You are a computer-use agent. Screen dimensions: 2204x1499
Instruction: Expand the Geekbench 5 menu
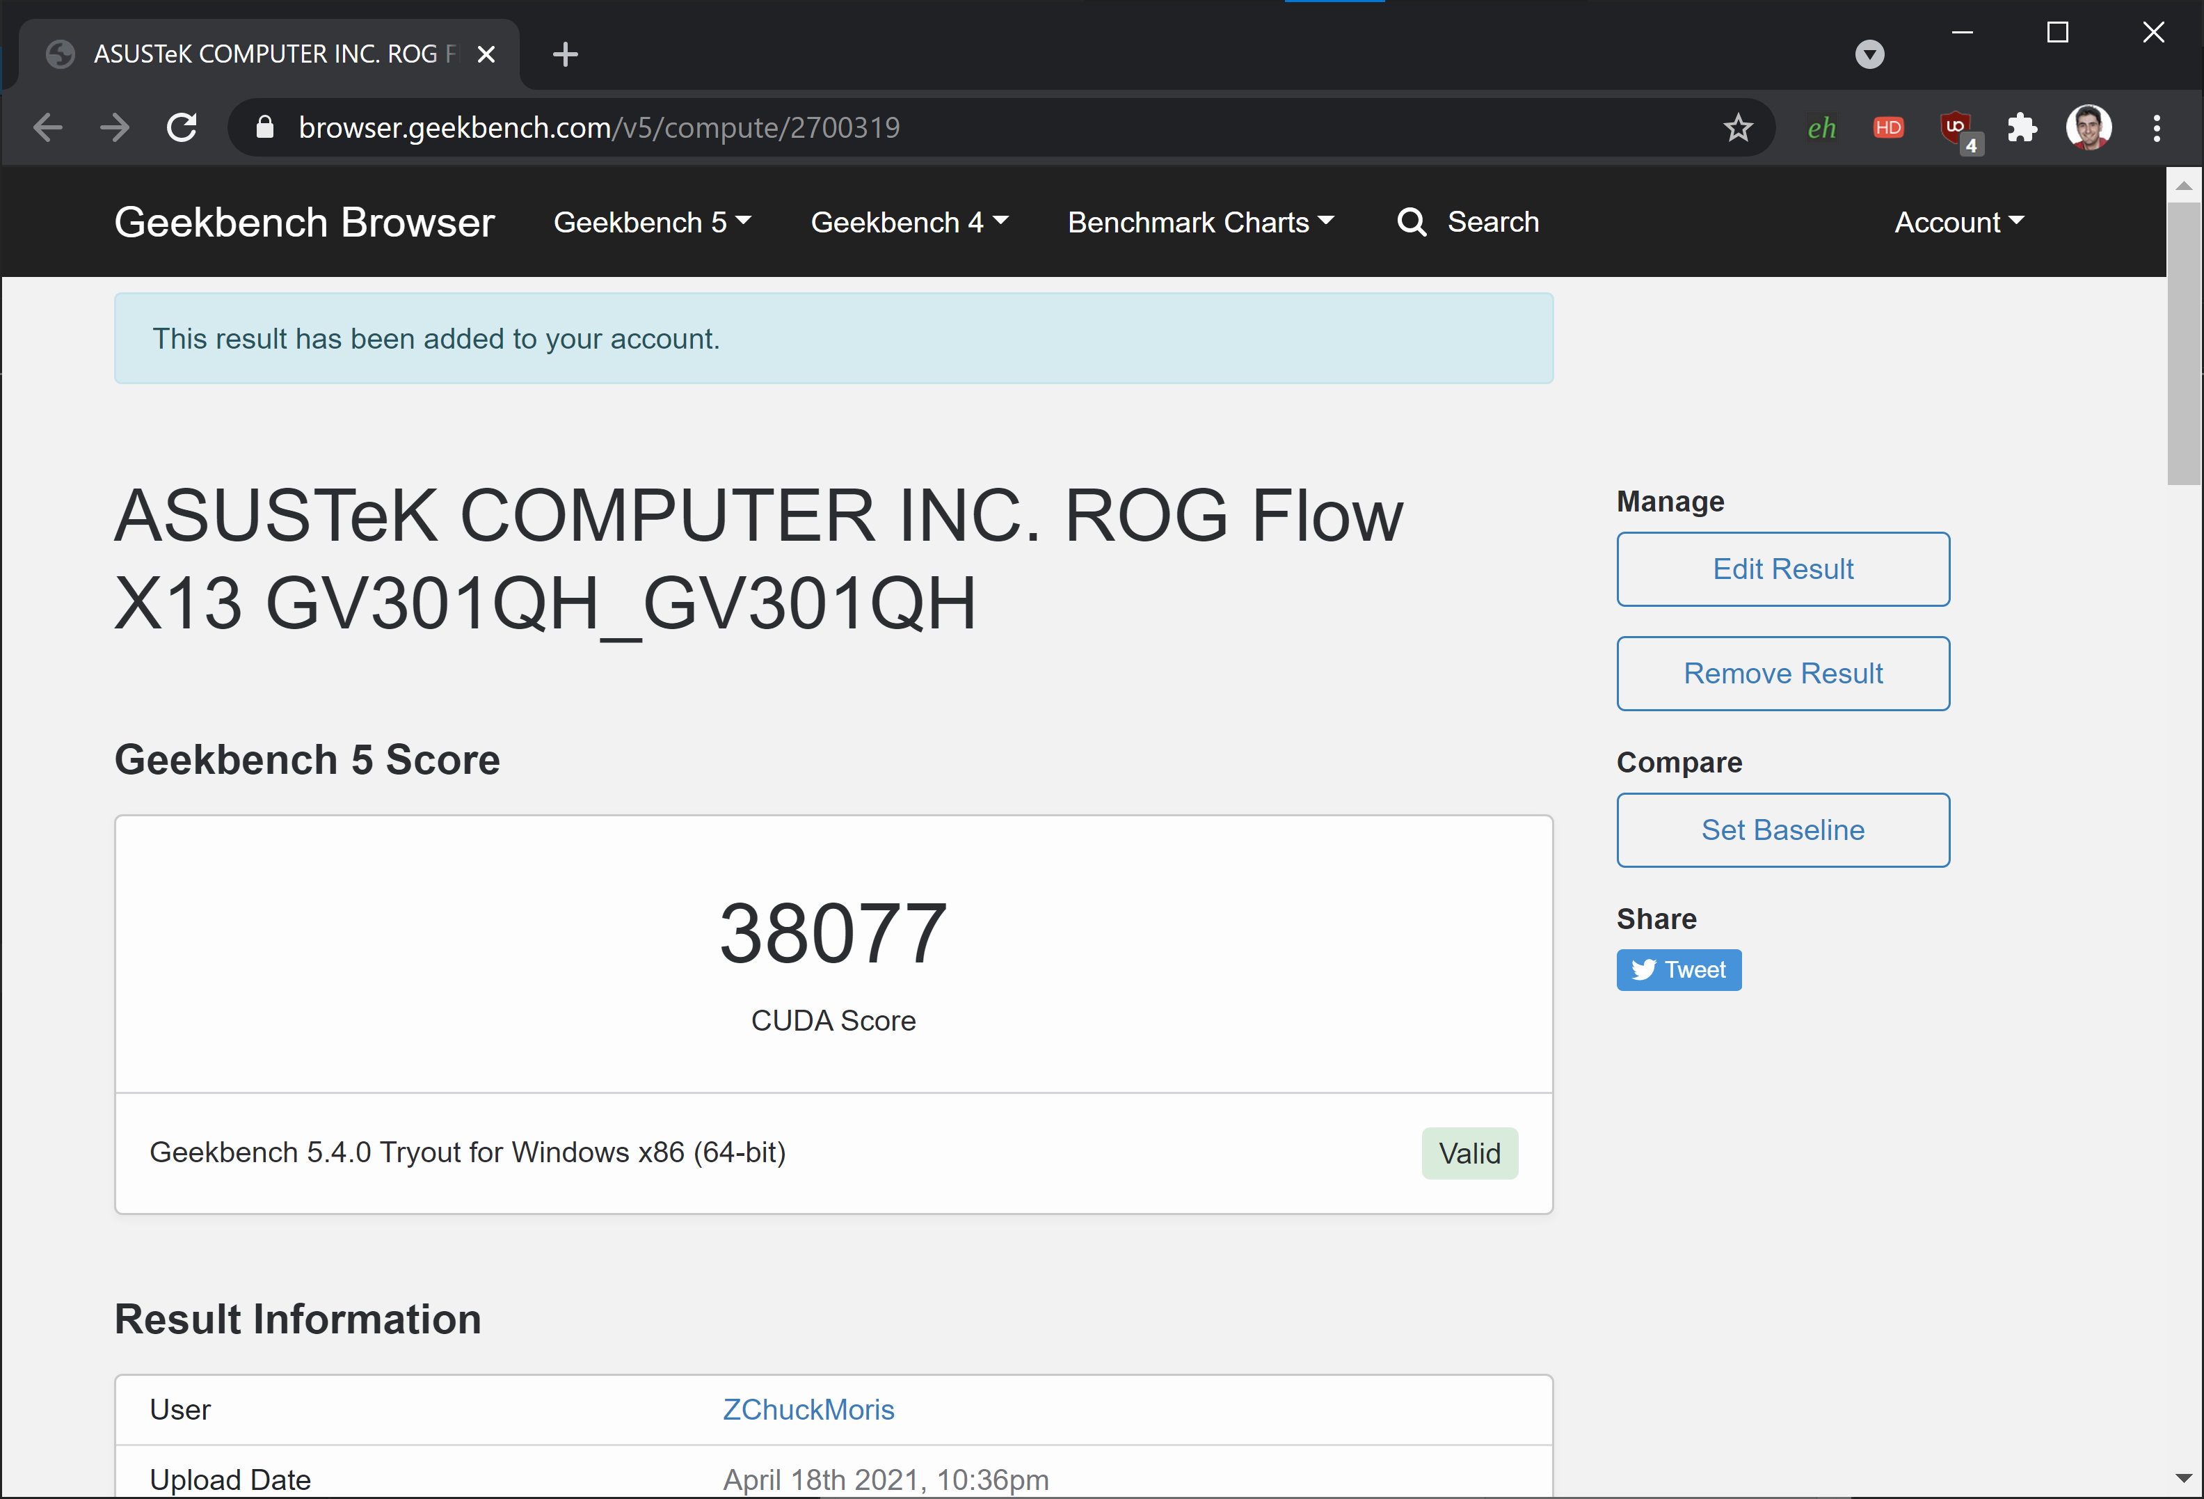coord(653,222)
